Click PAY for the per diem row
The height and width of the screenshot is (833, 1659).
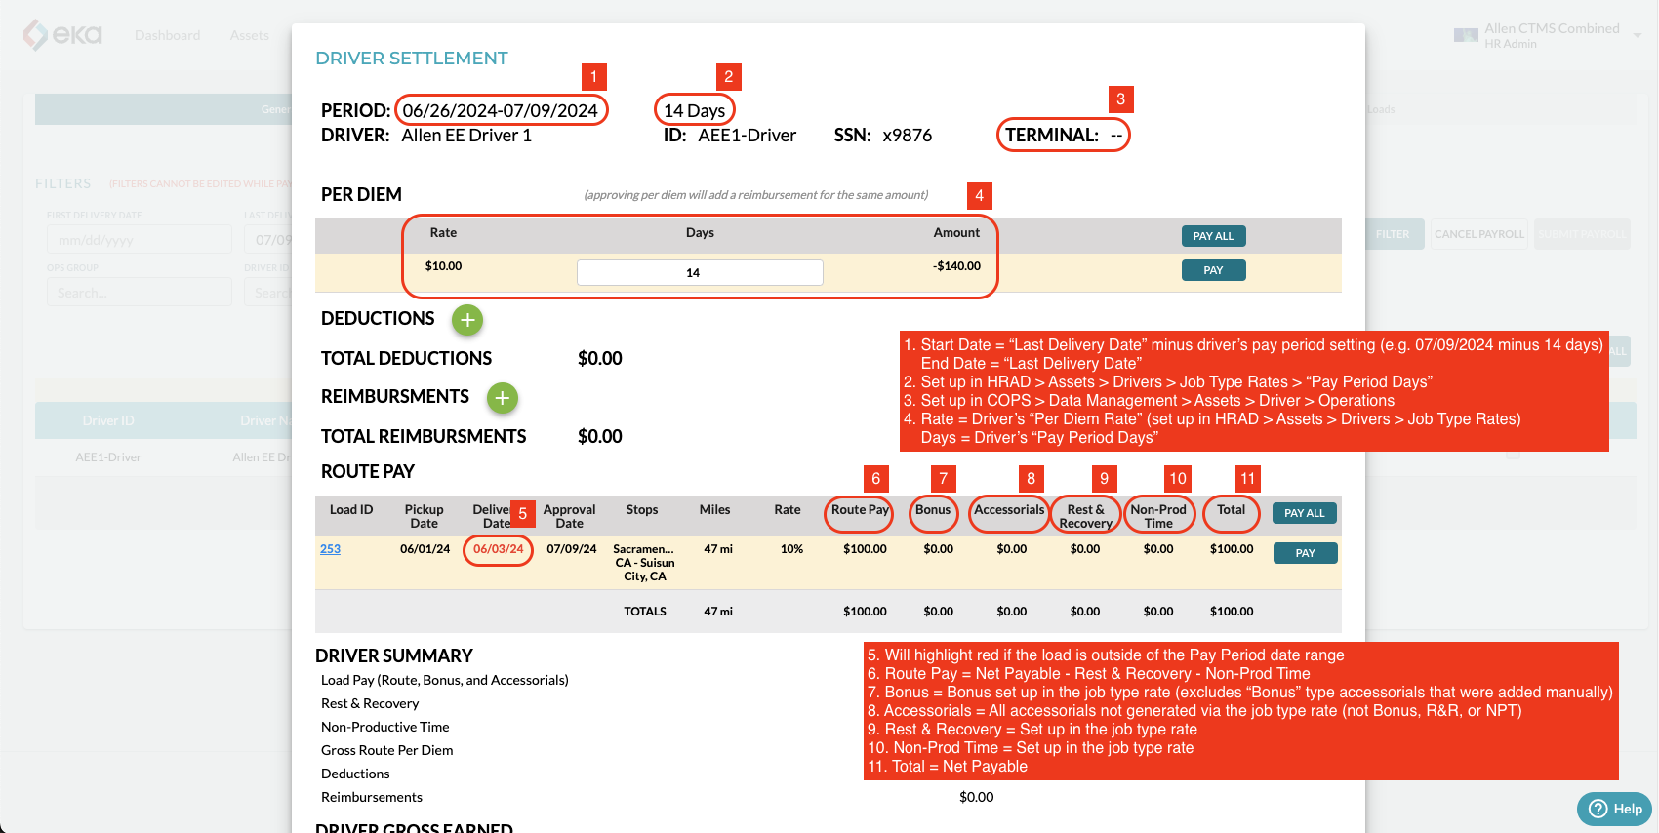pyautogui.click(x=1213, y=270)
